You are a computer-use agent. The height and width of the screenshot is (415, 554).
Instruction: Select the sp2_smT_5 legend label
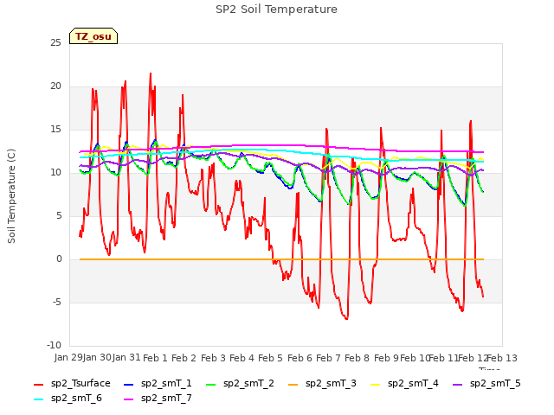click(x=495, y=384)
